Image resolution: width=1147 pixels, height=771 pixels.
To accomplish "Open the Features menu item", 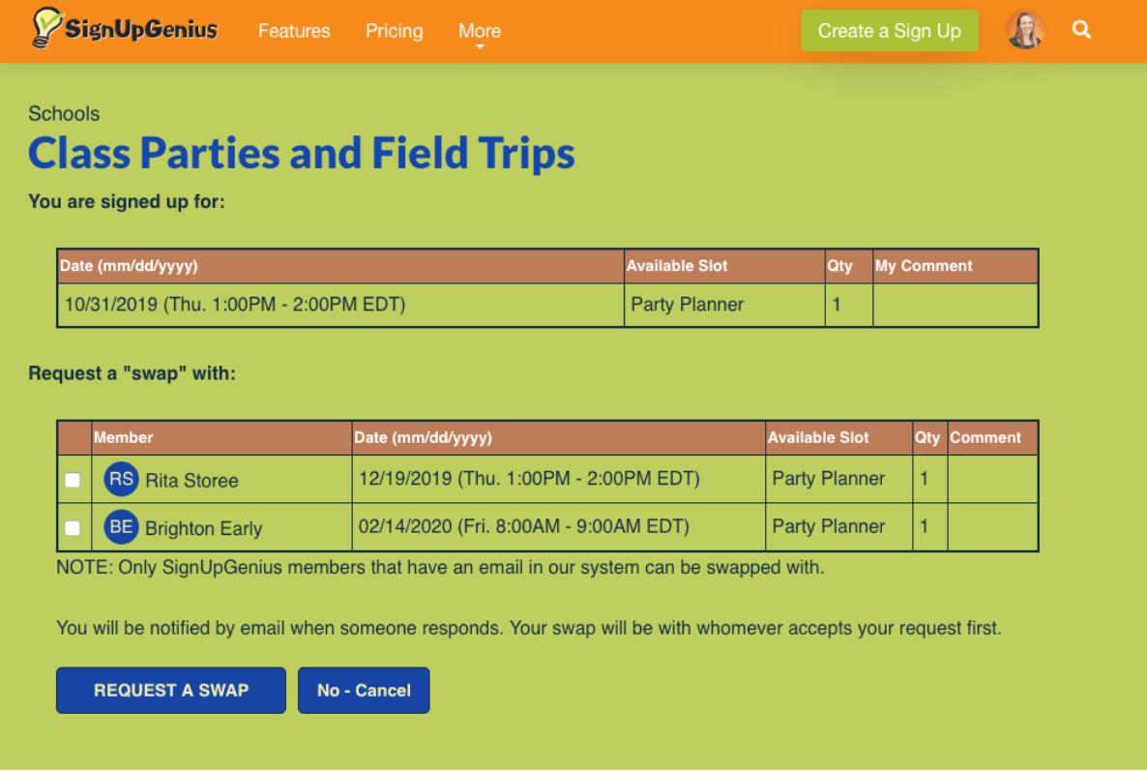I will click(x=294, y=31).
